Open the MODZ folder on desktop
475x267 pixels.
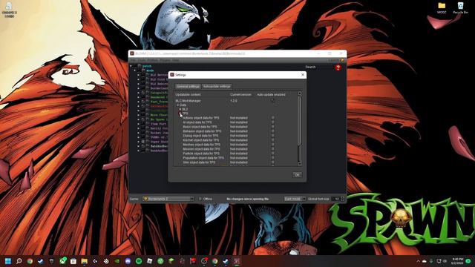coord(442,8)
